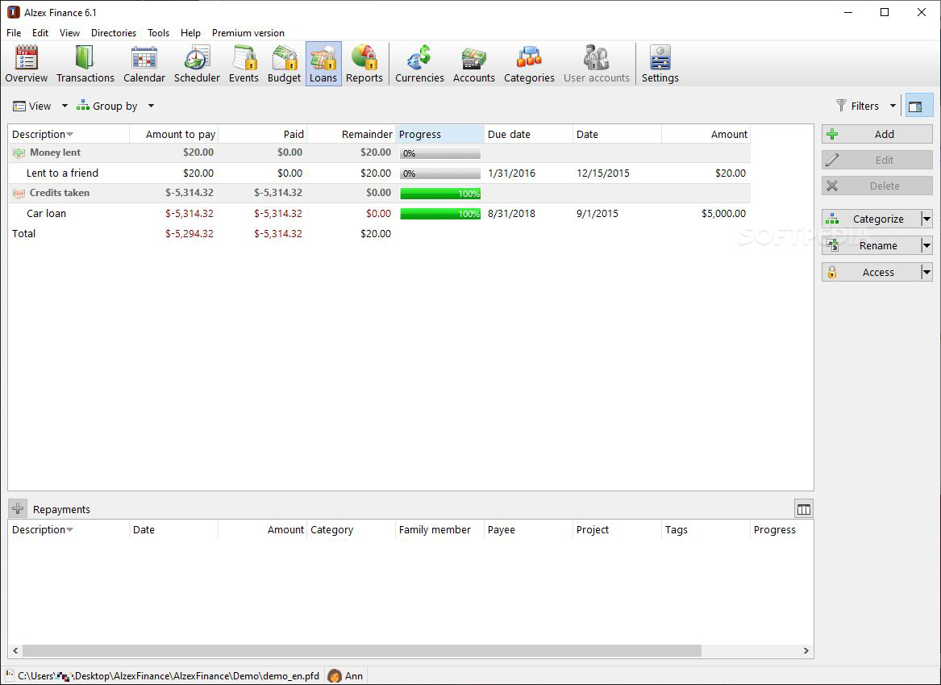Click the Filters funnel icon
The height and width of the screenshot is (685, 941).
tap(841, 106)
